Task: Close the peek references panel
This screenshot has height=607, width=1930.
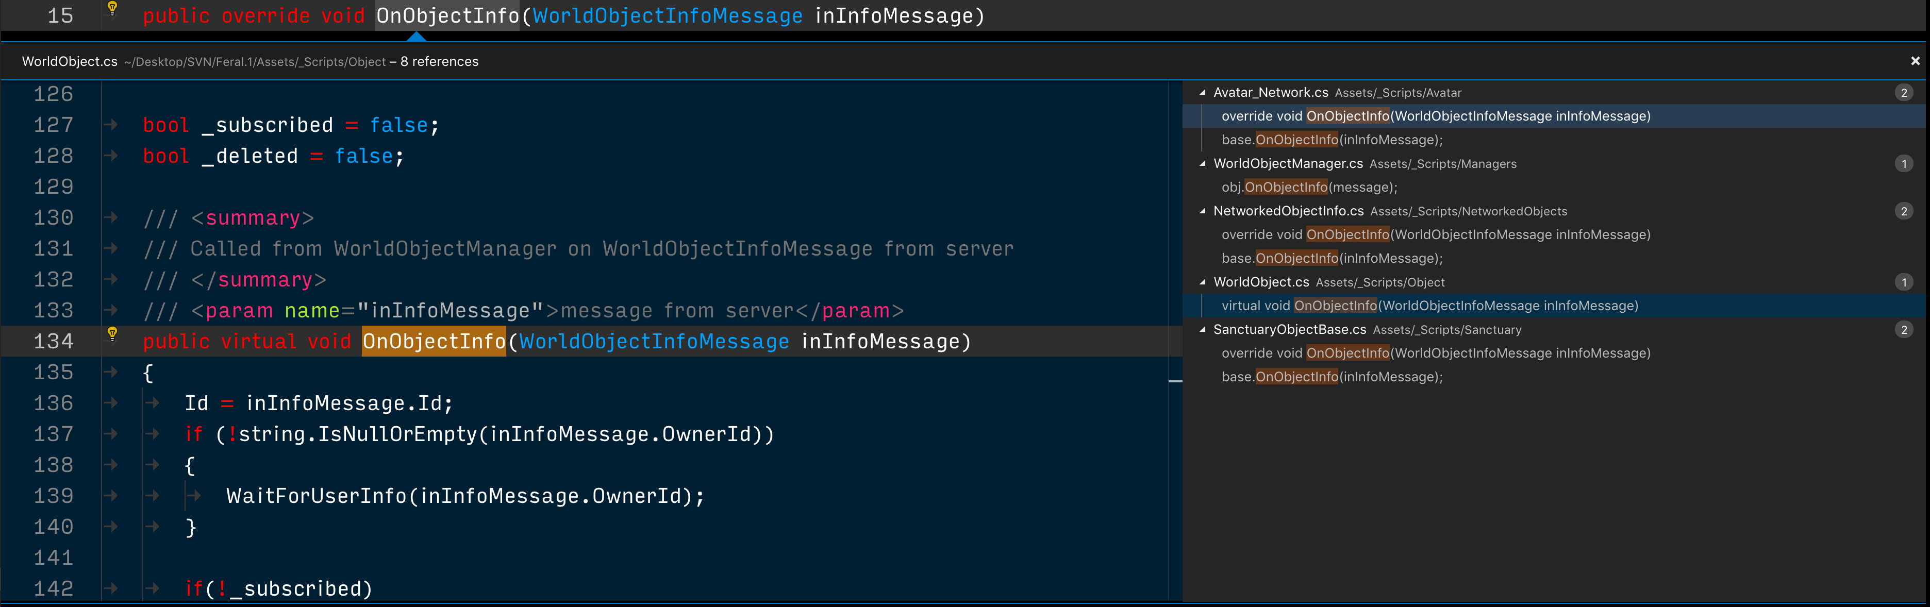Action: 1915,61
